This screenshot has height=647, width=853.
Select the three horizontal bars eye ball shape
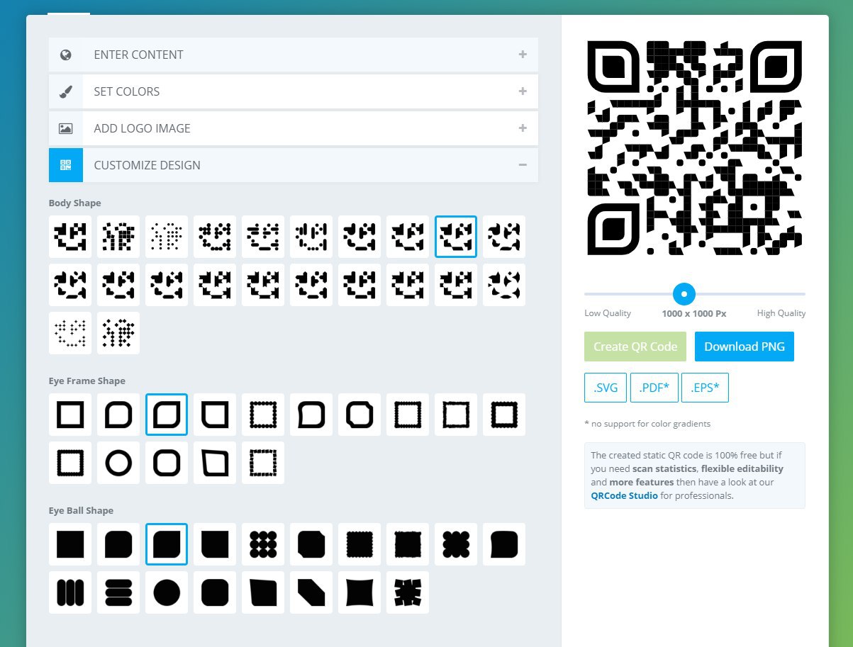[118, 592]
